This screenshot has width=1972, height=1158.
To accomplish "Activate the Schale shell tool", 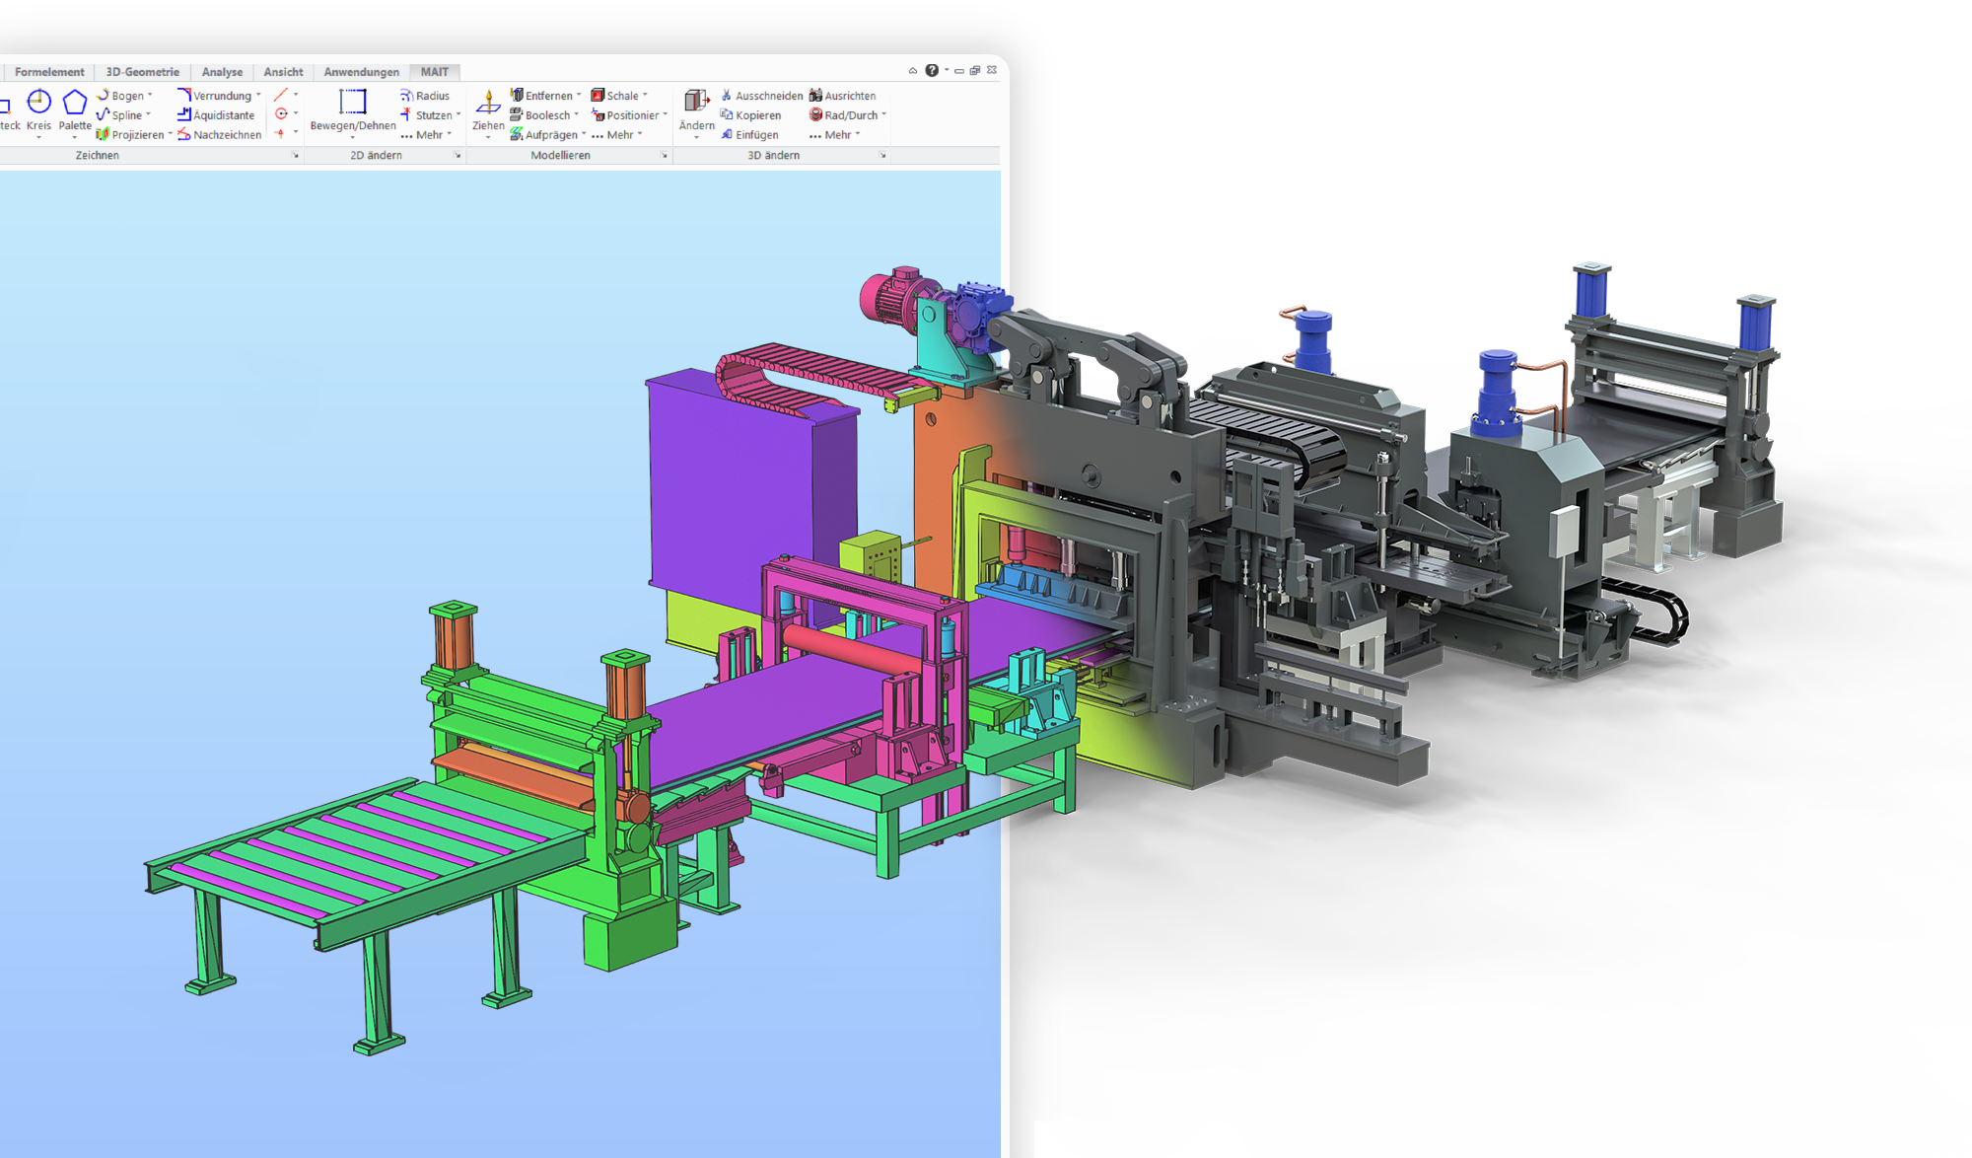I will coord(621,96).
